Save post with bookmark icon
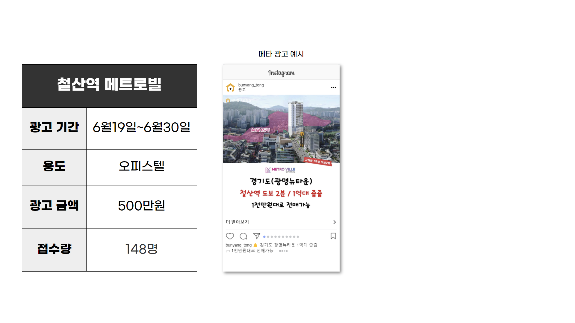 pos(333,236)
